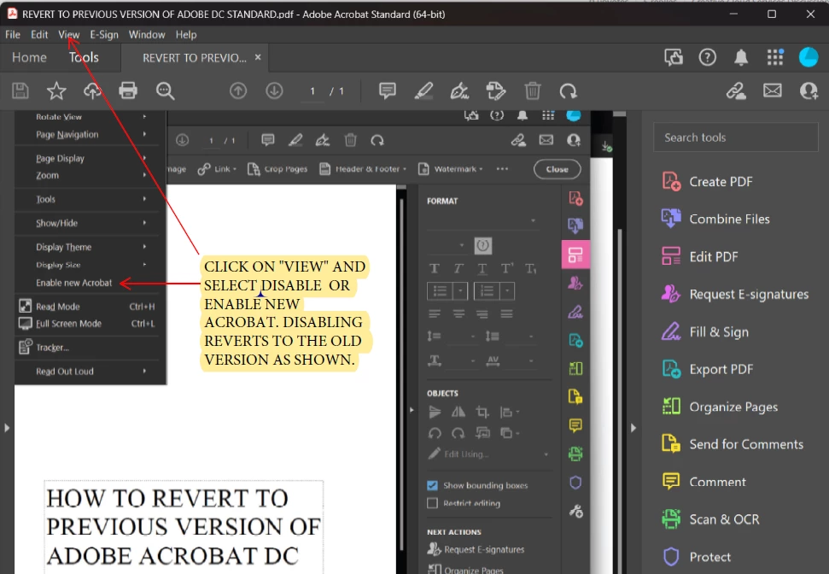Open the help question mark icon in the header
This screenshot has height=574, width=829.
[x=708, y=57]
